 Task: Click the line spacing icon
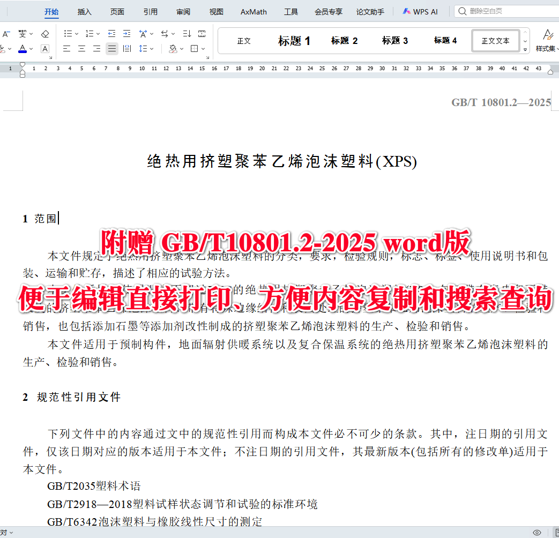point(143,48)
